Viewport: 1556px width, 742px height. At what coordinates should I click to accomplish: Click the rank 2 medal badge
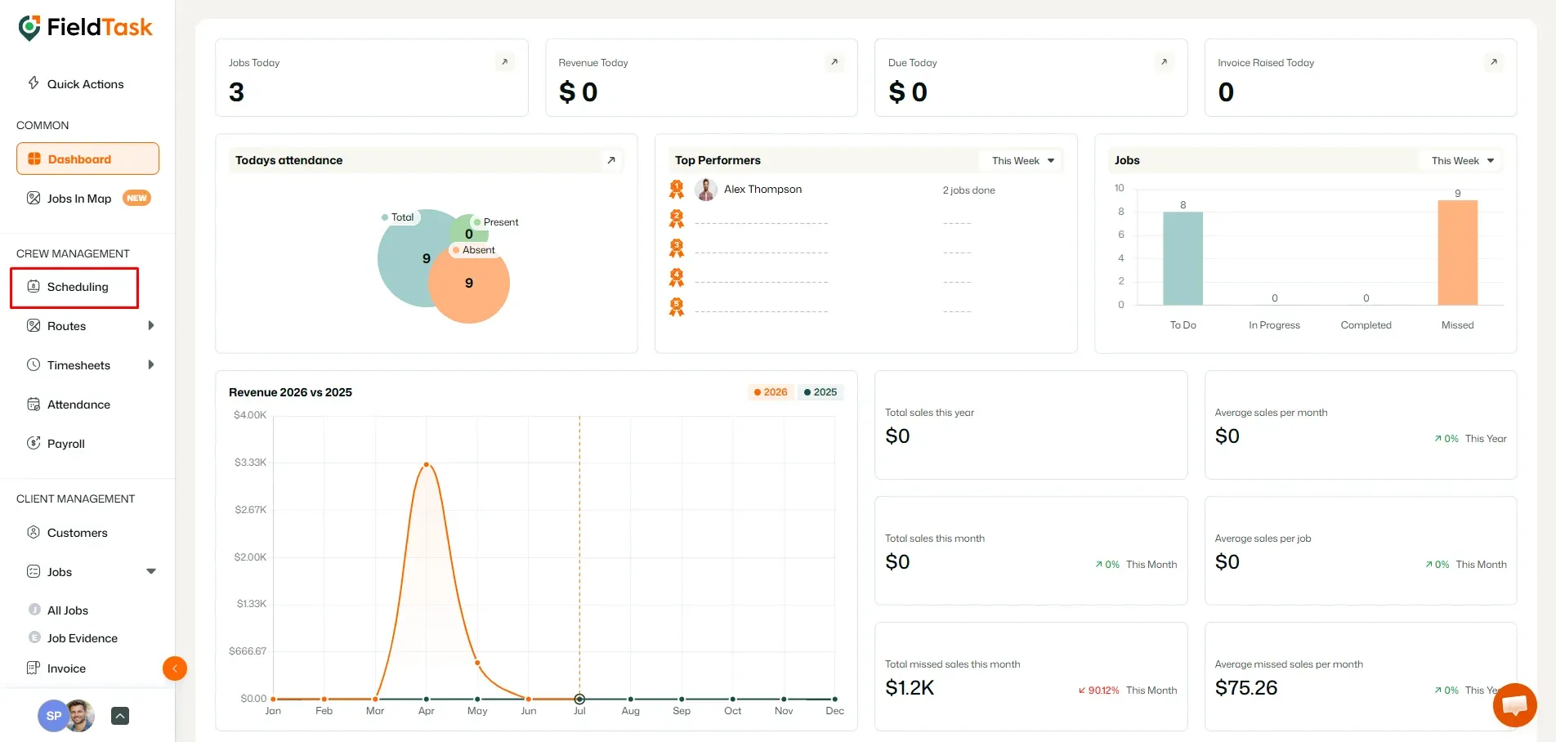pyautogui.click(x=677, y=219)
